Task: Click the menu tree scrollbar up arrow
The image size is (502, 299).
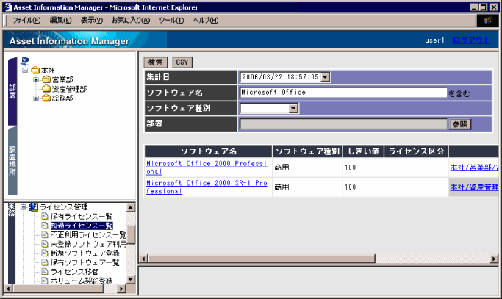Action: 130,207
